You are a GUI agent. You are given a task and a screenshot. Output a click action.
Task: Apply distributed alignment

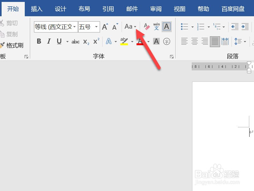click(225, 41)
